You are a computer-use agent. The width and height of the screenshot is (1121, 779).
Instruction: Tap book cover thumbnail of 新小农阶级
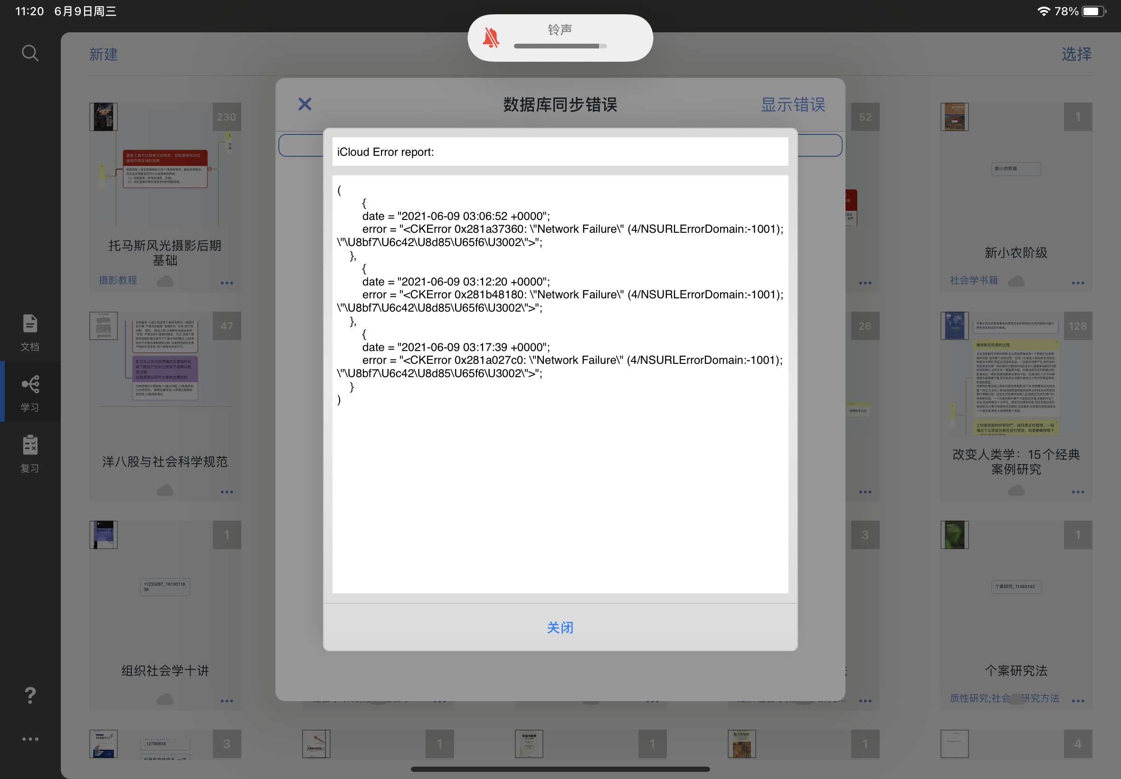pos(954,117)
